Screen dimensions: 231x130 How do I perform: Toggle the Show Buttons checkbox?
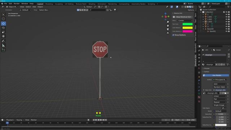(173, 35)
